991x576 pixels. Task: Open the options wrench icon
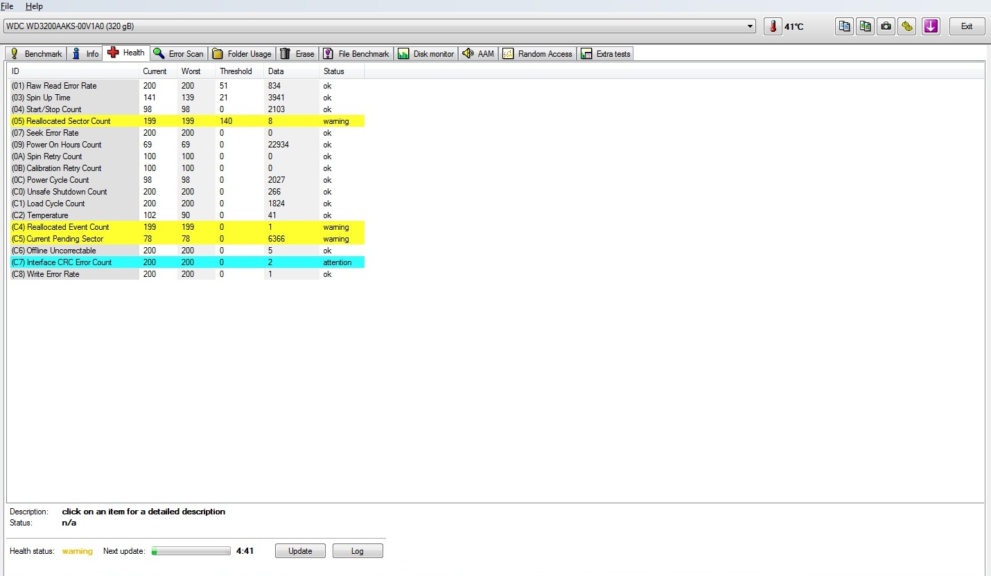(907, 26)
